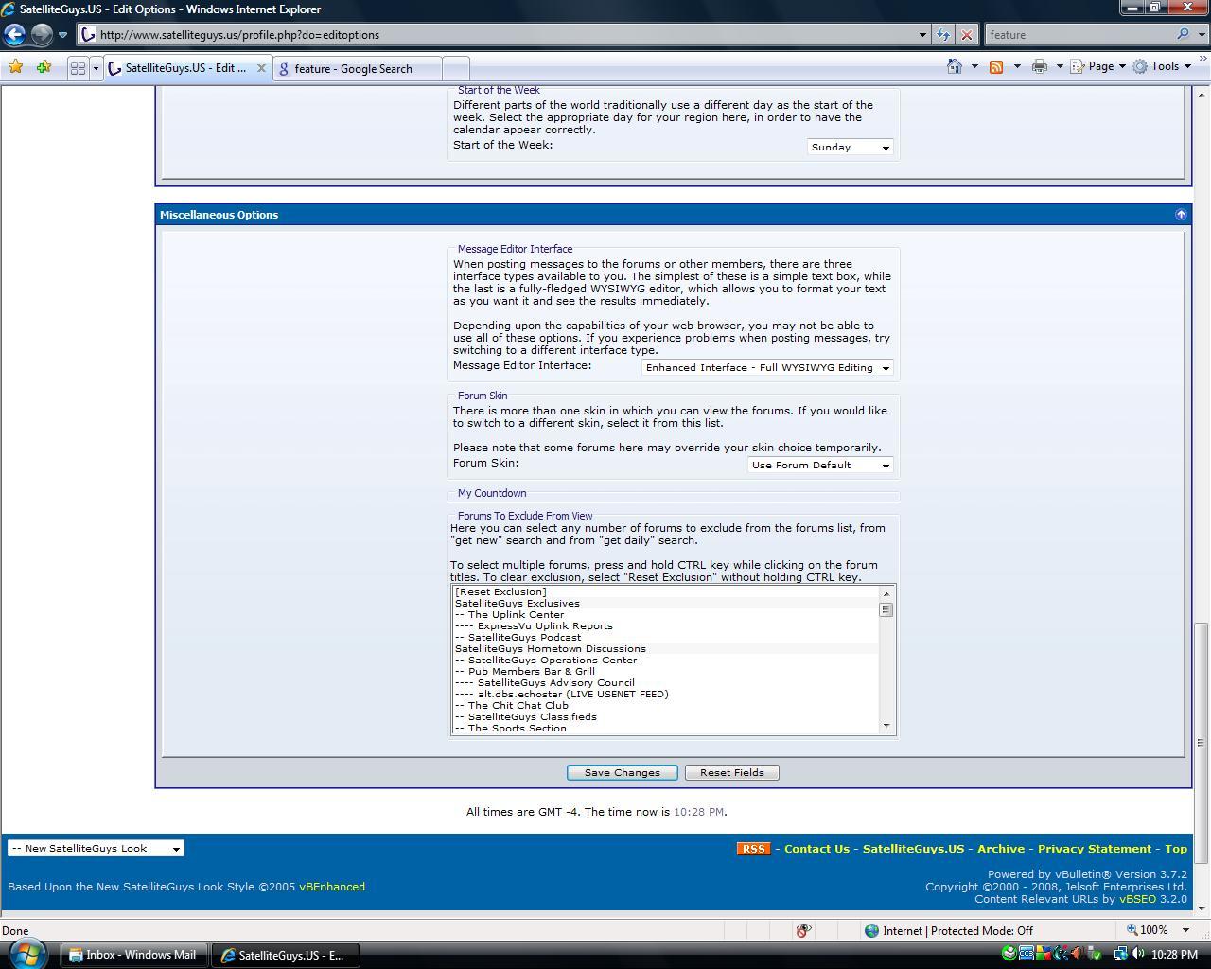Click the orange RSS badge in footer
The height and width of the screenshot is (969, 1211).
point(753,849)
